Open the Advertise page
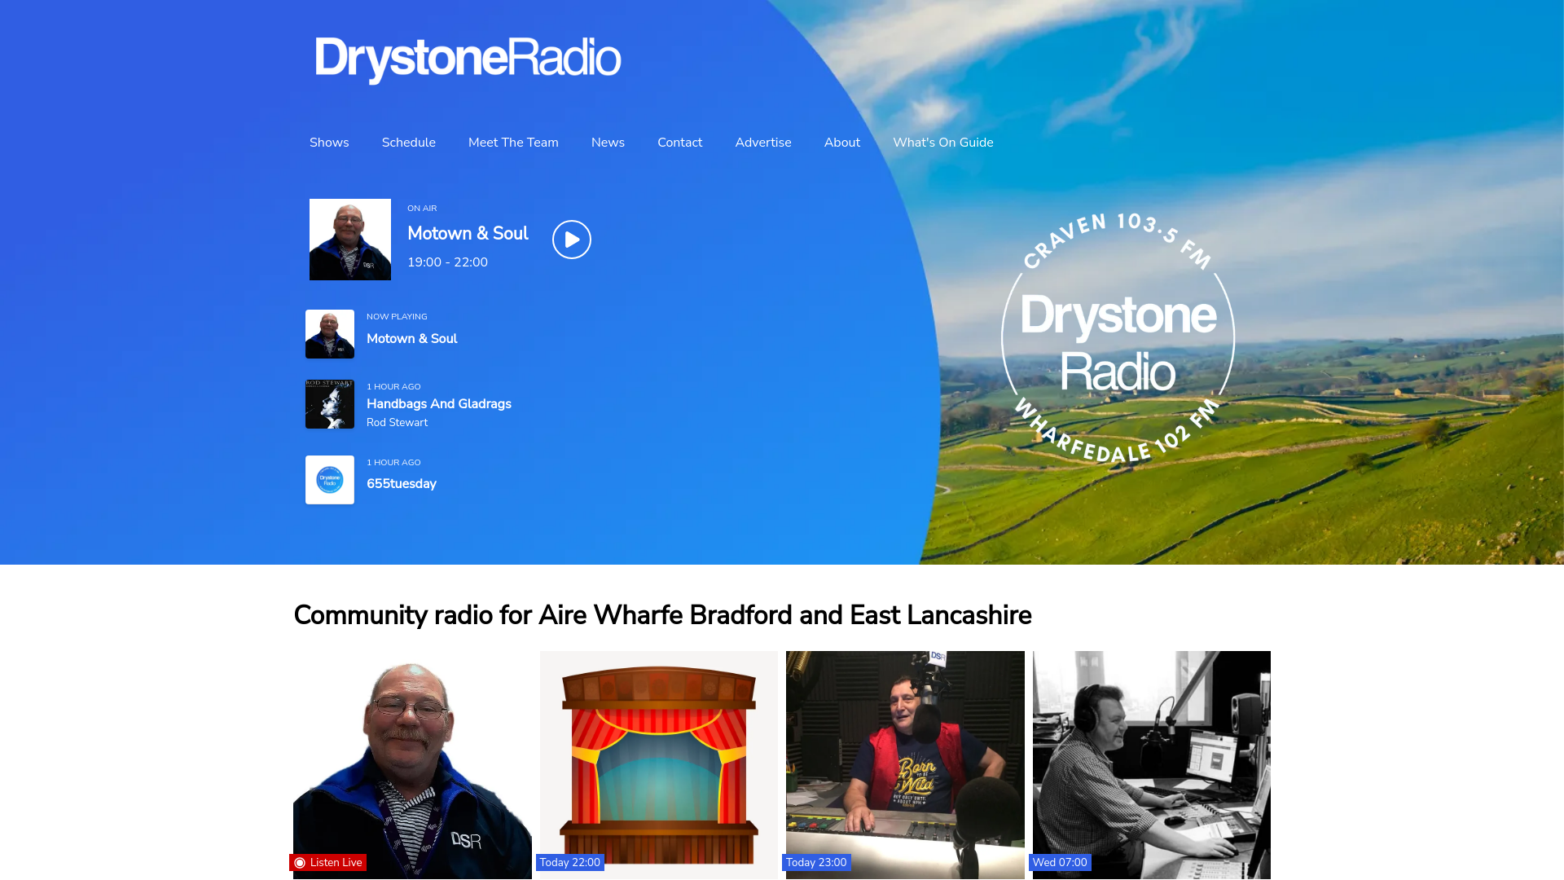1564x880 pixels. click(x=763, y=143)
